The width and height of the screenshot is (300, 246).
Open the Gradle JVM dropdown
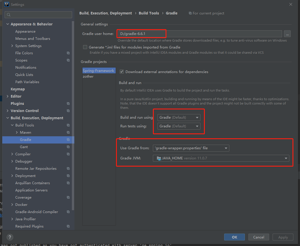[221, 158]
